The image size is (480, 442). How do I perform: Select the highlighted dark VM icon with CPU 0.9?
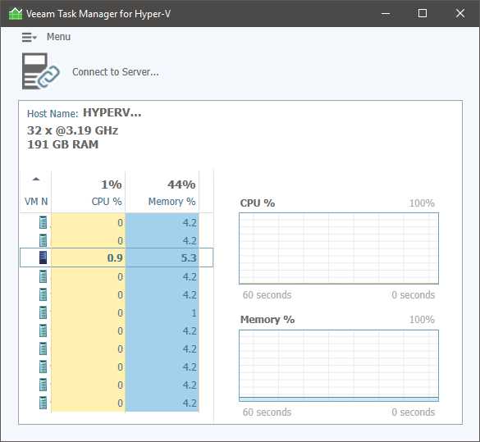[x=43, y=257]
